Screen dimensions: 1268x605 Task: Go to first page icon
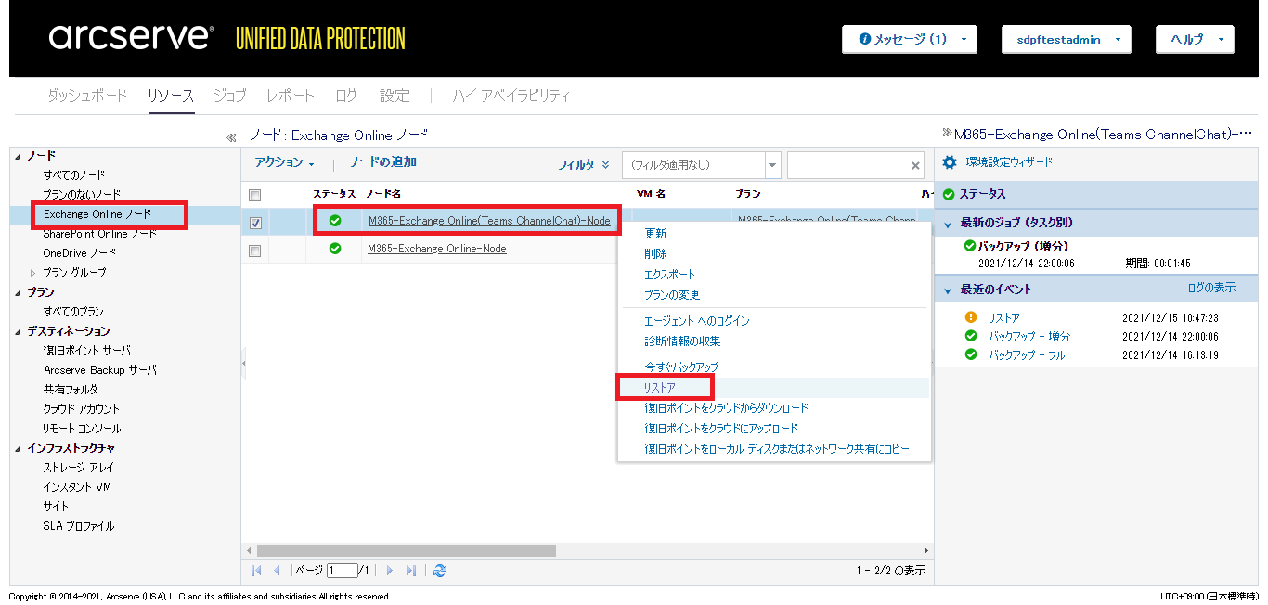(257, 571)
